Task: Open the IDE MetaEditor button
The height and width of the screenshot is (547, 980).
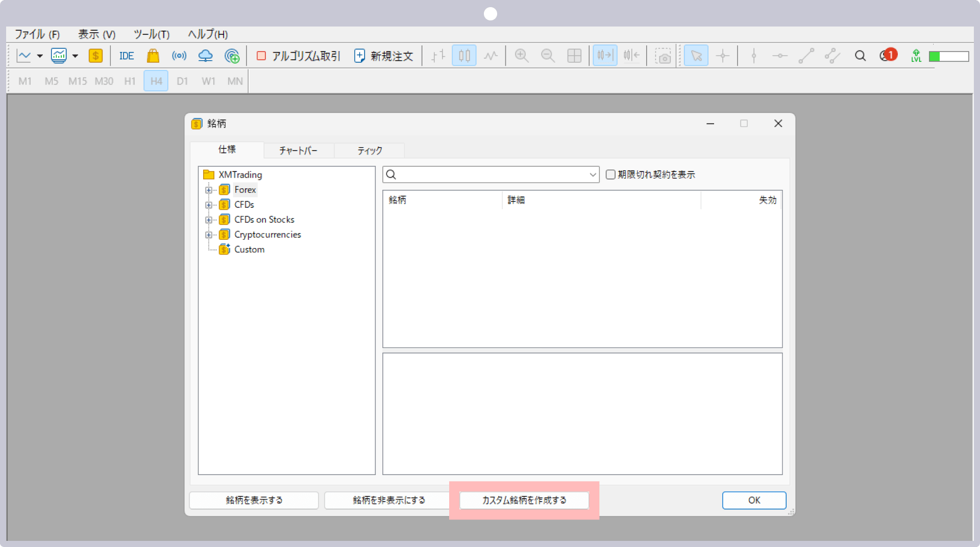Action: (x=127, y=56)
